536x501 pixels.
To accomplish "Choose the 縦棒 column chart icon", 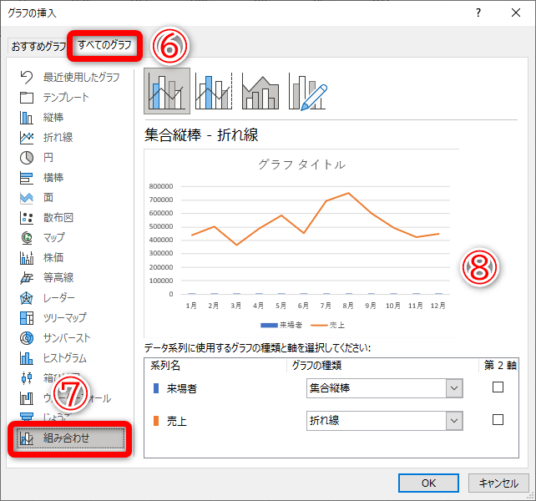I will 27,117.
